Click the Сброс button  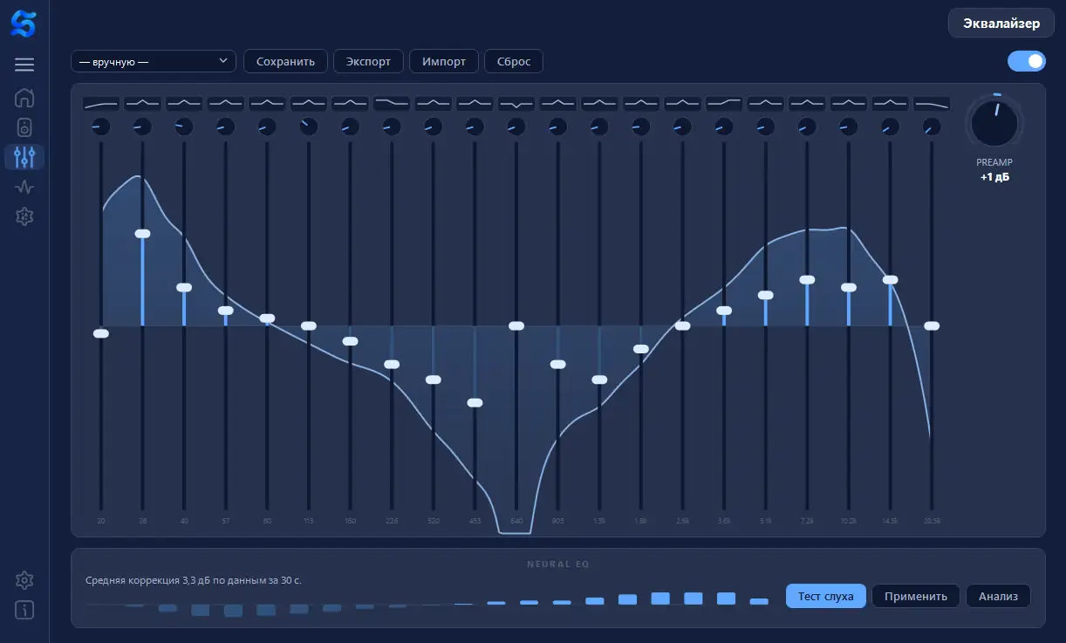[x=514, y=61]
